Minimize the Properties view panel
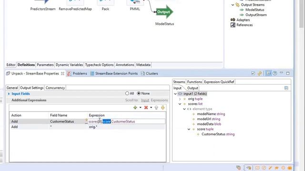Viewport: 305px width, 171px height. pyautogui.click(x=281, y=73)
